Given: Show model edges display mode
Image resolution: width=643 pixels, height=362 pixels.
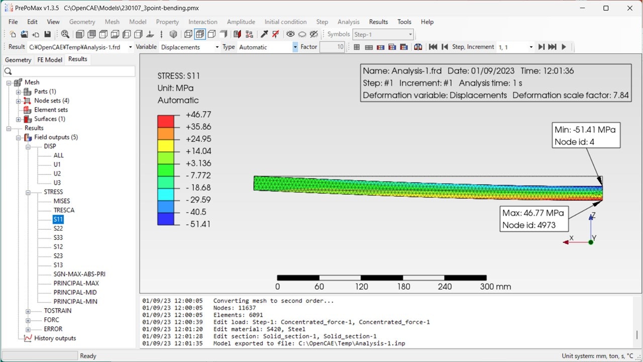Looking at the screenshot, I should 211,34.
